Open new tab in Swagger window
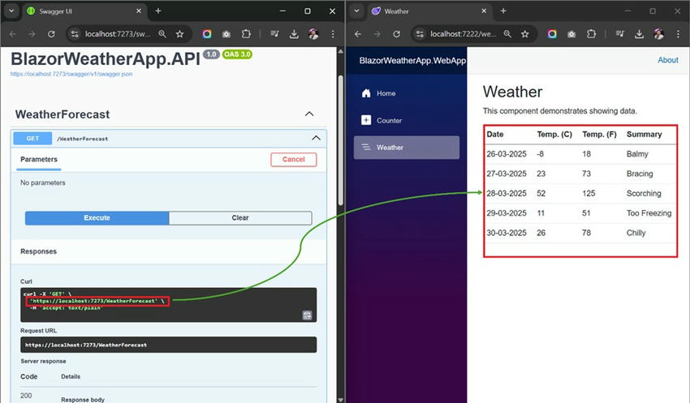 click(x=158, y=11)
